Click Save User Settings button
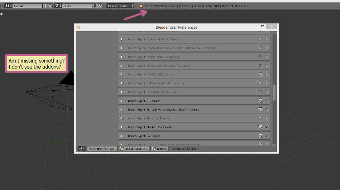The image size is (340, 190). click(x=102, y=148)
